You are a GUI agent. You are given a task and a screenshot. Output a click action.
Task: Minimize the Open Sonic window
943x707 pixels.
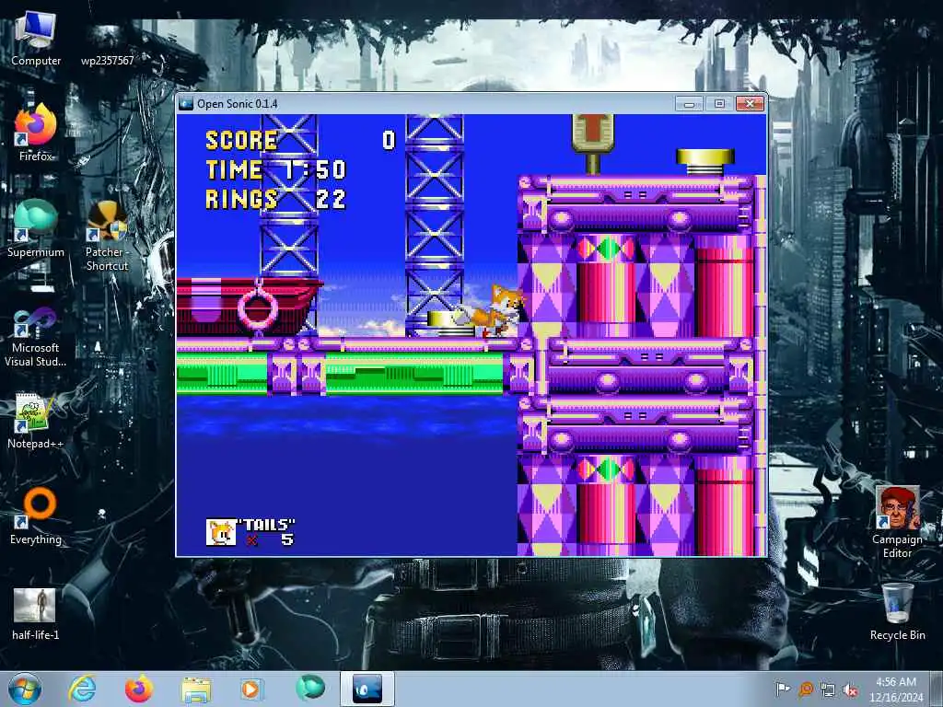pyautogui.click(x=689, y=103)
